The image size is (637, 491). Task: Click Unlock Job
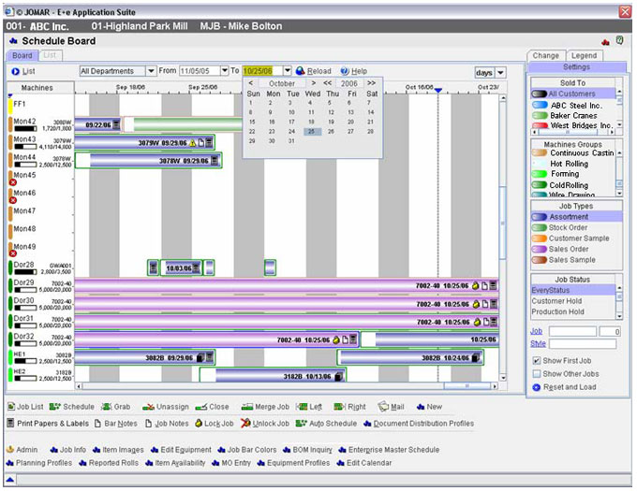pos(265,424)
